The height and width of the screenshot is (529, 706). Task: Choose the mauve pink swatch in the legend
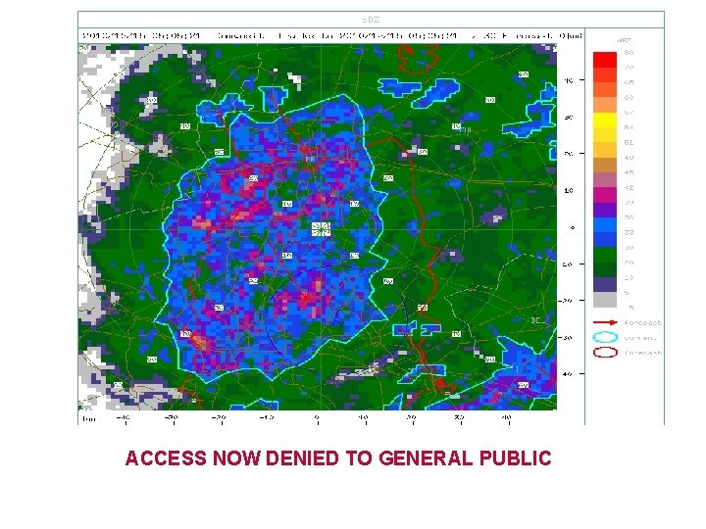click(605, 180)
